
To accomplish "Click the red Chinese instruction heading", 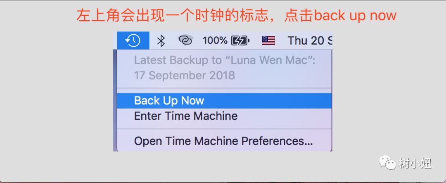I will click(236, 15).
